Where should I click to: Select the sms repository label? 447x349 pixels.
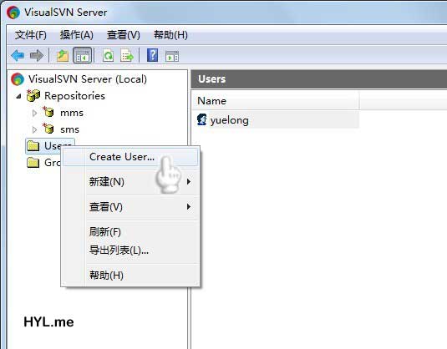click(x=70, y=129)
